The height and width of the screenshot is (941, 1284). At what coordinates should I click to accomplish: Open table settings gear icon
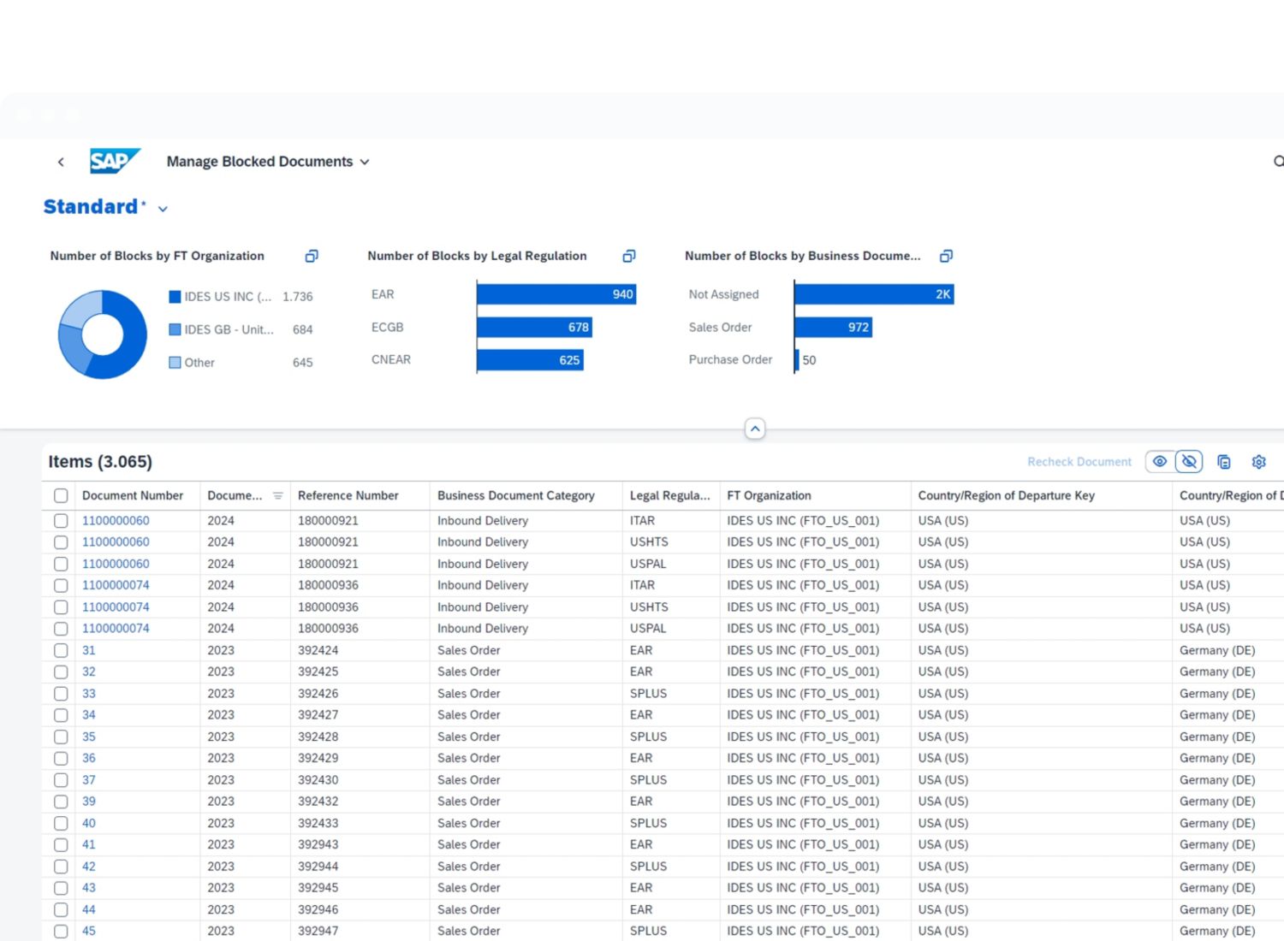1258,462
